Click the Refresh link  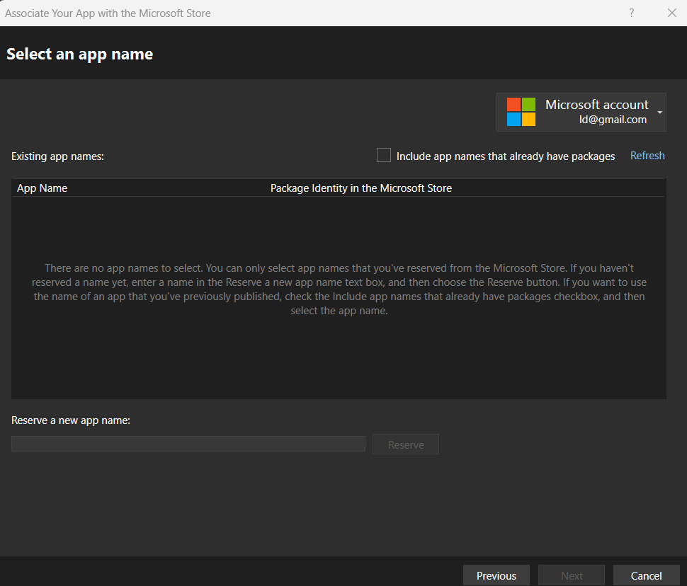coord(647,155)
